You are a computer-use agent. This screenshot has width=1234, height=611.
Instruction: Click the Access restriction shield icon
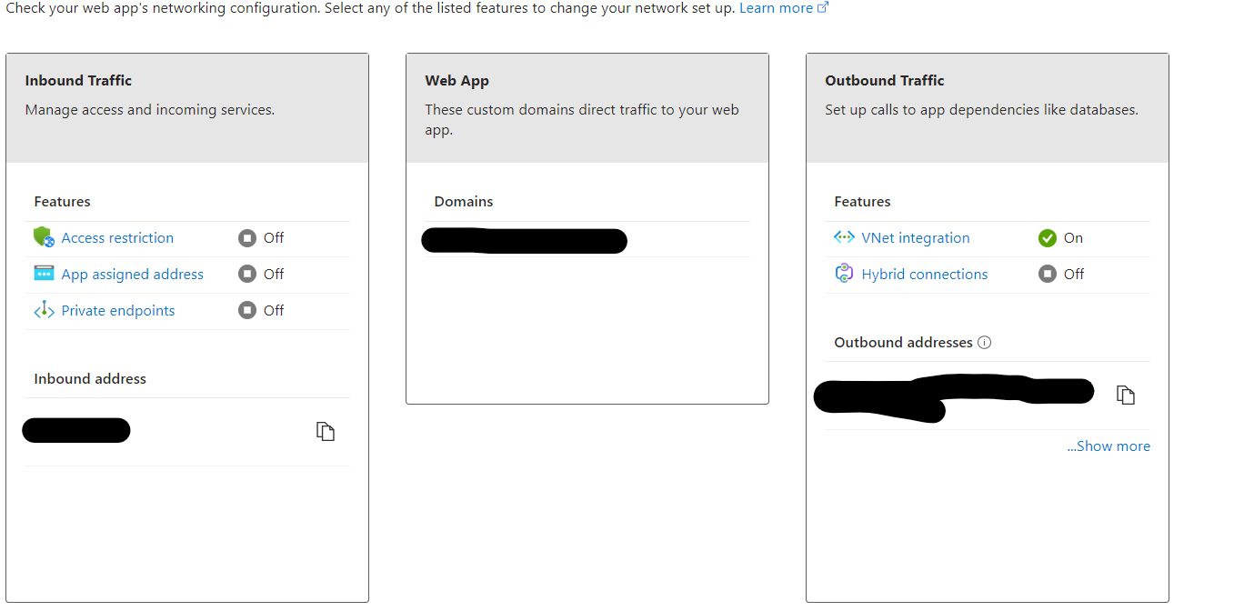click(44, 237)
